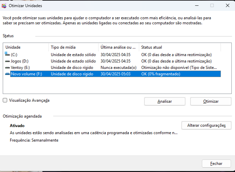Sort by the Unidade column header
Viewport: 235px width, 172px height.
26,47
